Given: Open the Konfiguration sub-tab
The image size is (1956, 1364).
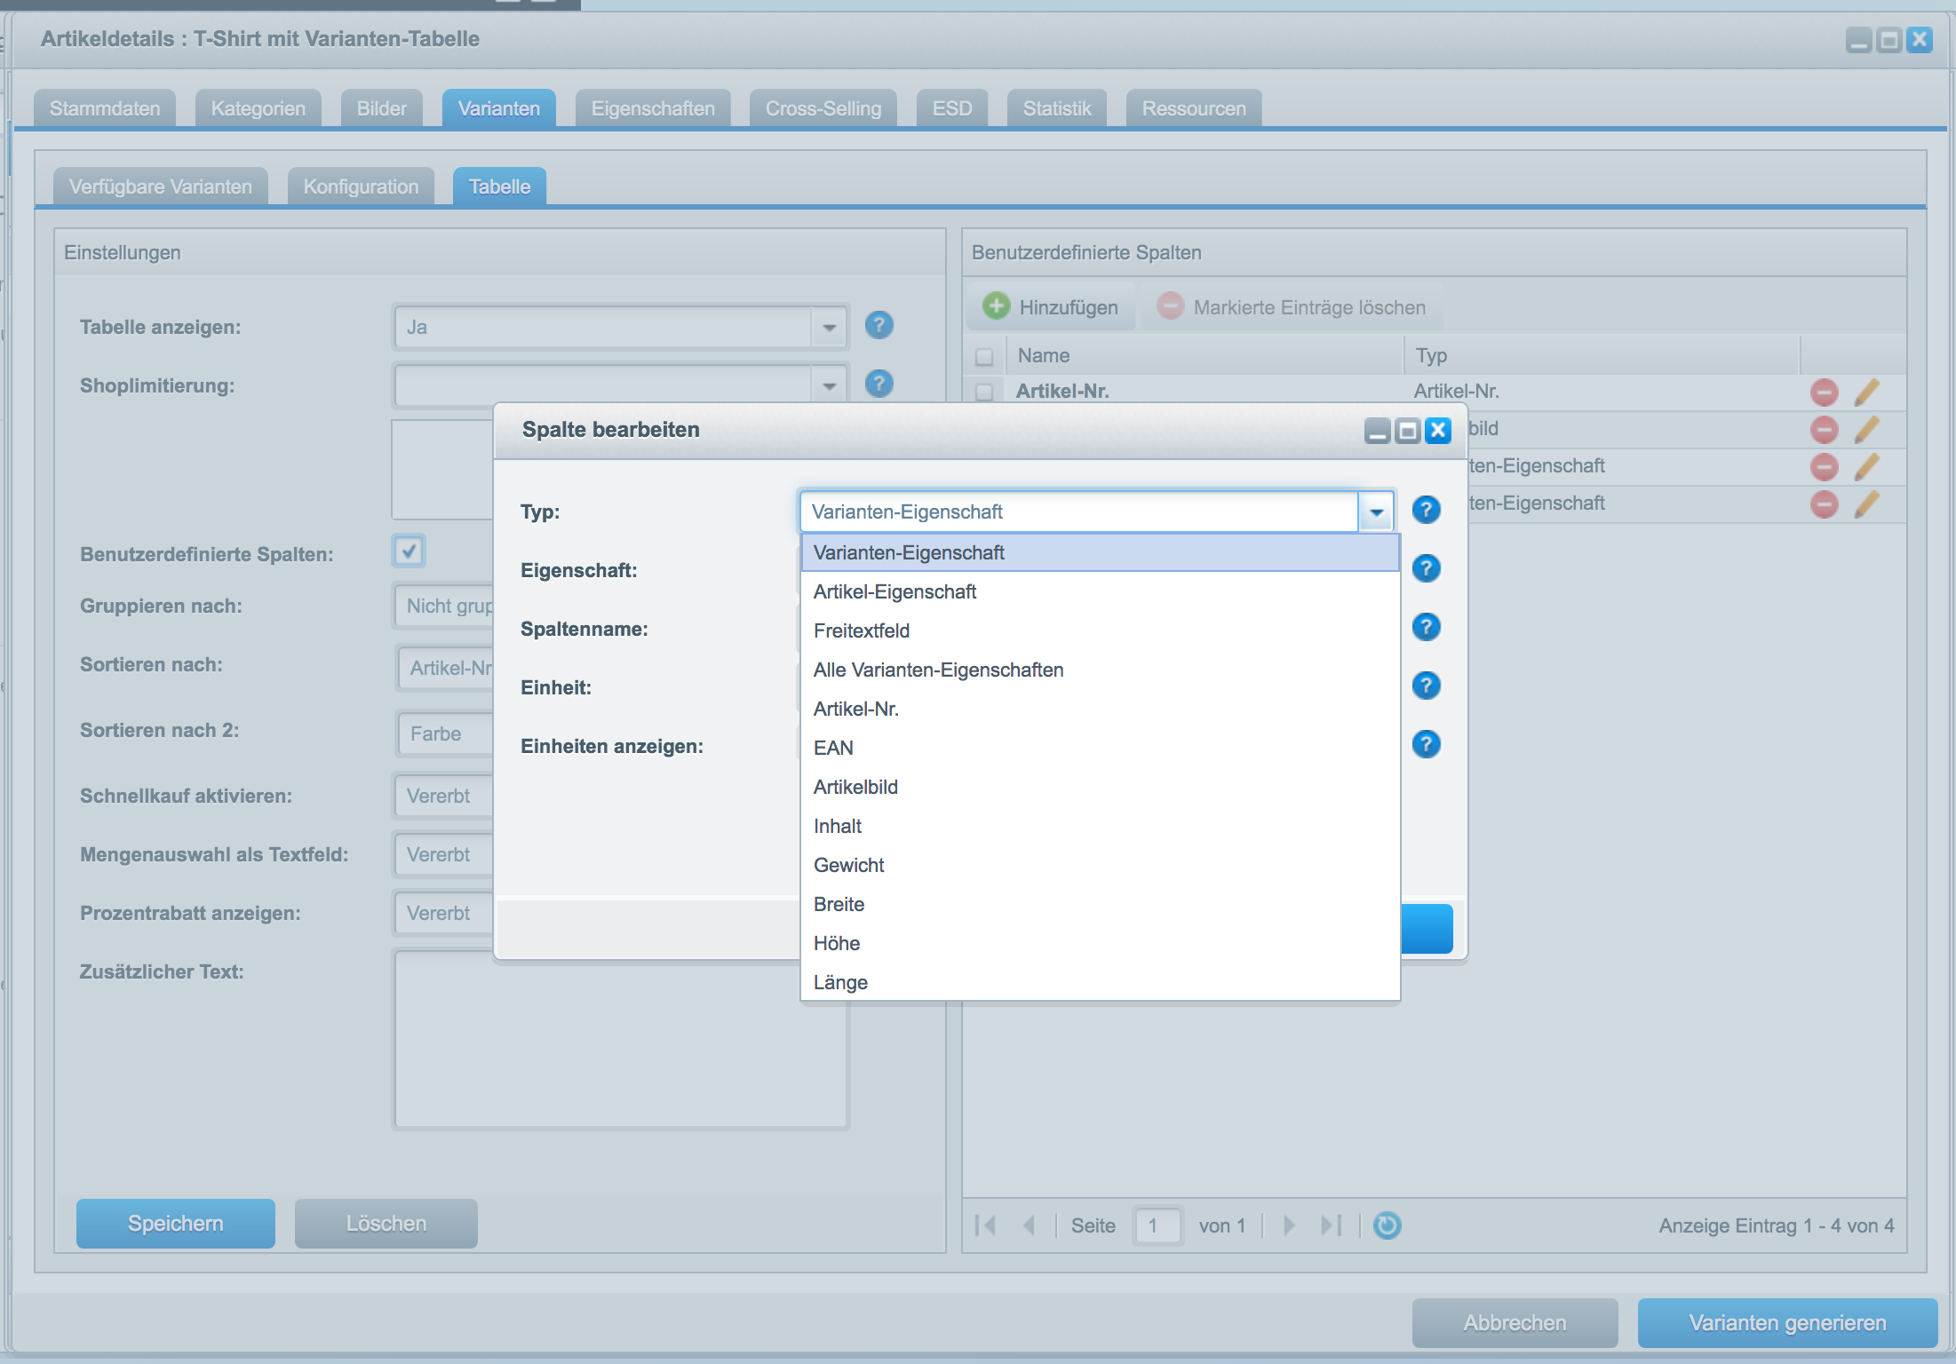Looking at the screenshot, I should [x=361, y=186].
